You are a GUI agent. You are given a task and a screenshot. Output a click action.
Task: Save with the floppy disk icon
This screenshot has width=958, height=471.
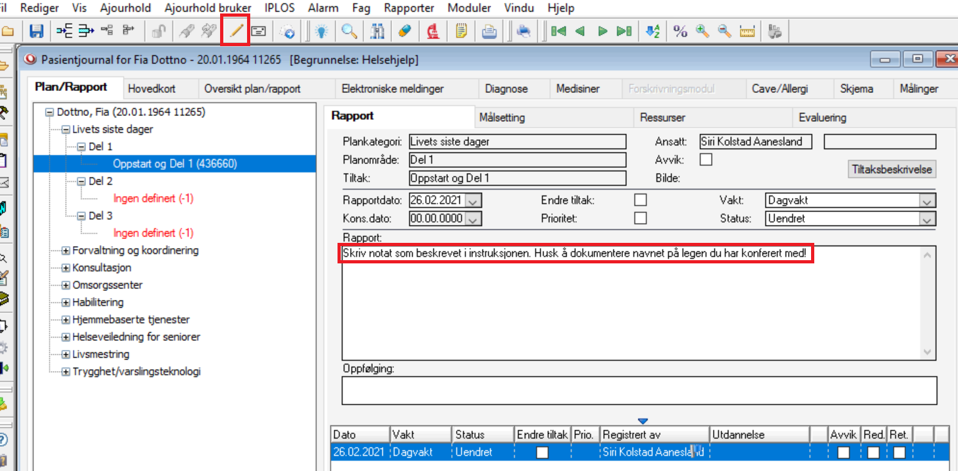click(x=37, y=31)
